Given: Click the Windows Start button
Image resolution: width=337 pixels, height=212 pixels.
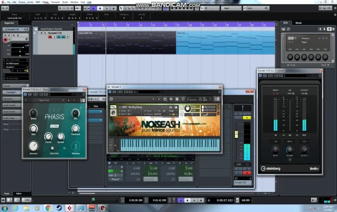Looking at the screenshot, I should (5, 208).
